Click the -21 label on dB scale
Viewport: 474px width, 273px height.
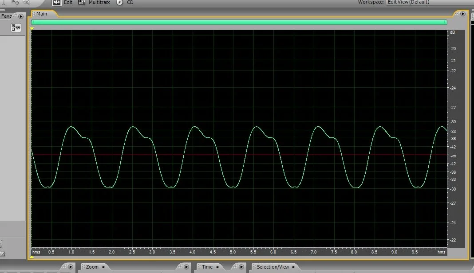[453, 61]
